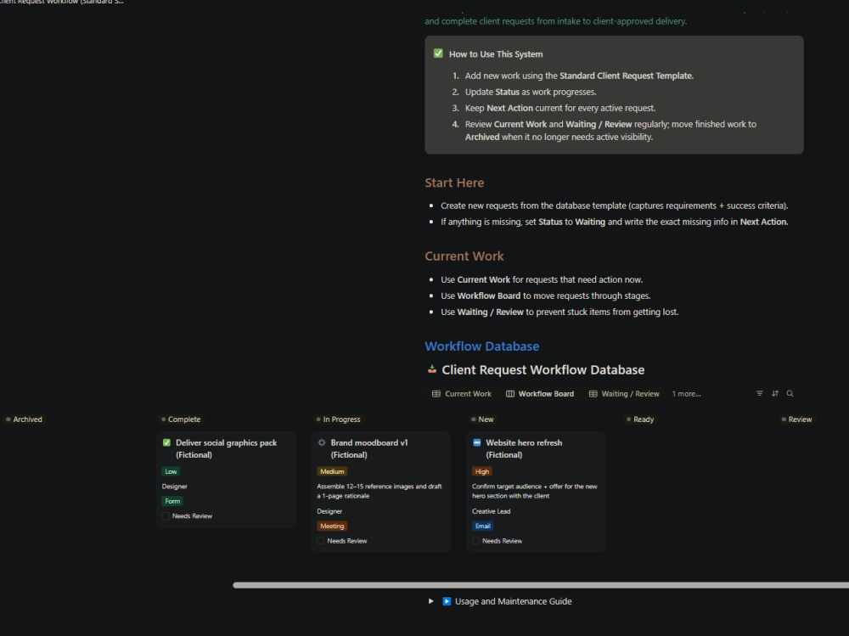849x636 pixels.
Task: Click 'How to Use This System' title
Action: click(x=496, y=54)
